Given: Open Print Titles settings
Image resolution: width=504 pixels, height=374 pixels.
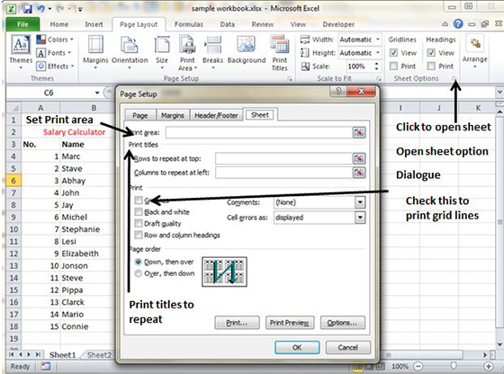Looking at the screenshot, I should 280,53.
